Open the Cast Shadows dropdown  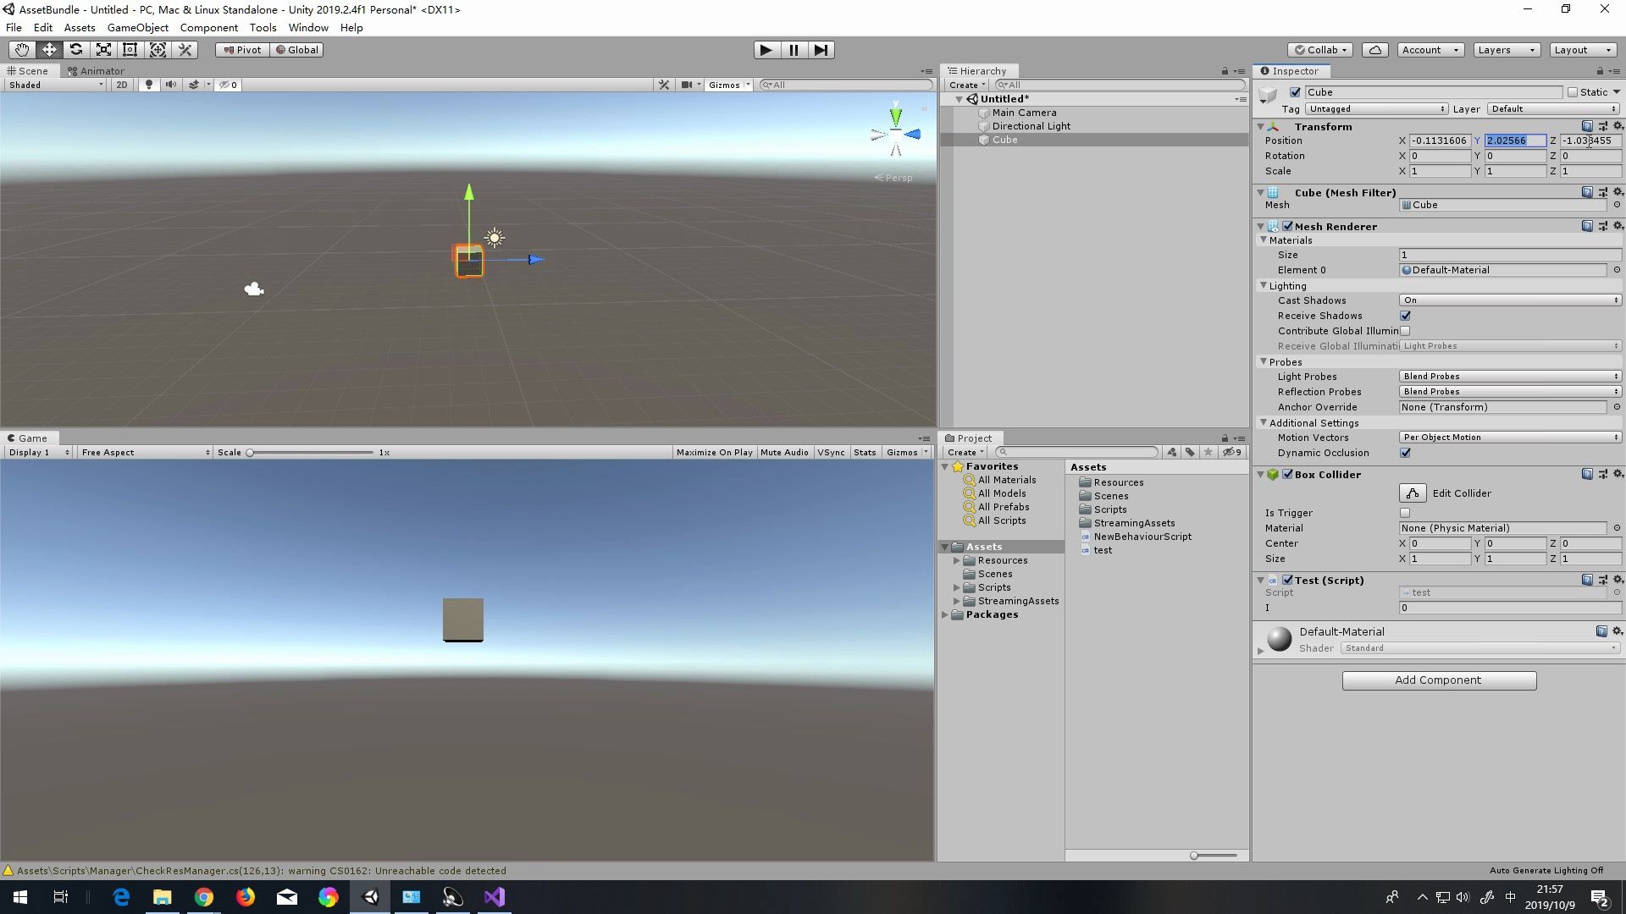coord(1510,300)
